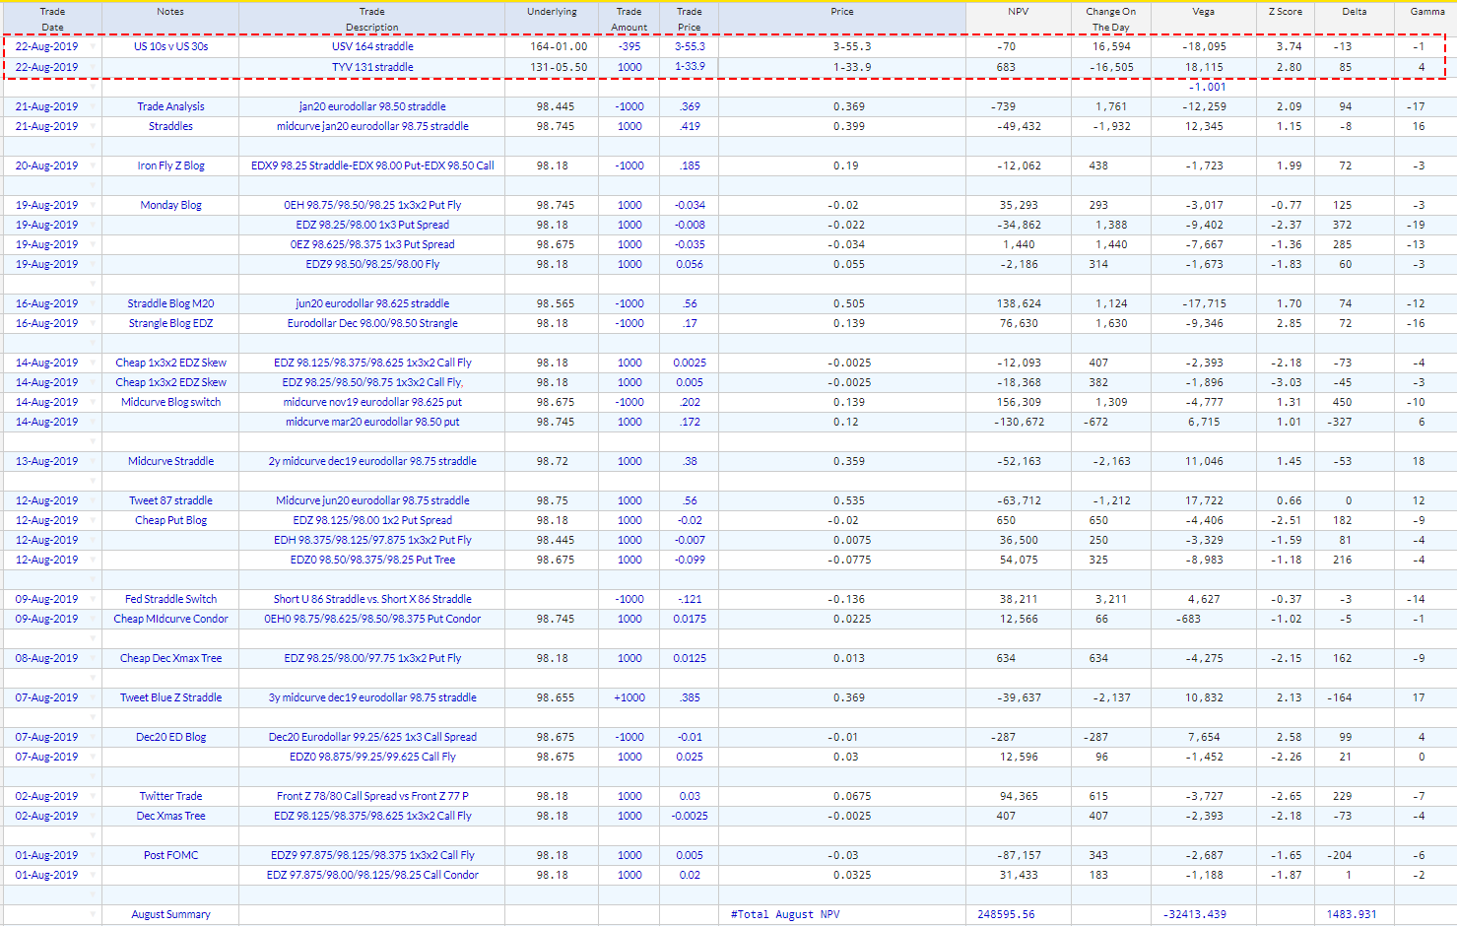Open date dropdown in Trade Analysis row
This screenshot has height=926, width=1457.
point(94,106)
